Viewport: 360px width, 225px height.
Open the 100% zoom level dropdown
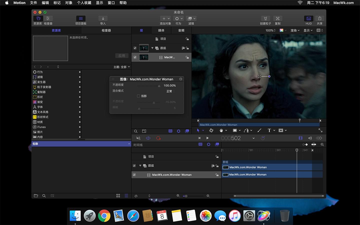point(270,30)
